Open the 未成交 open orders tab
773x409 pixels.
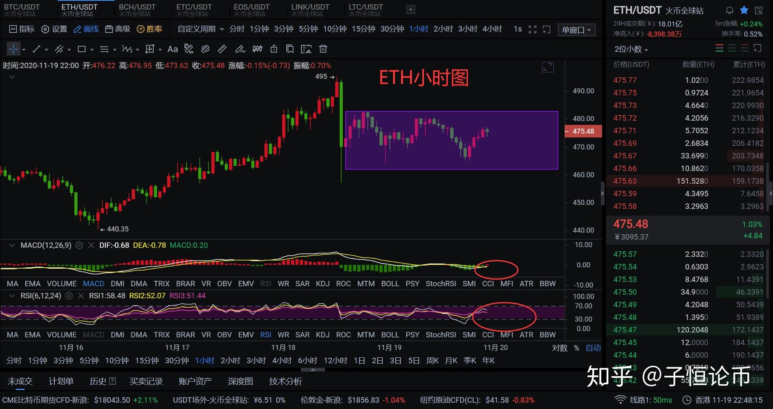pyautogui.click(x=20, y=381)
